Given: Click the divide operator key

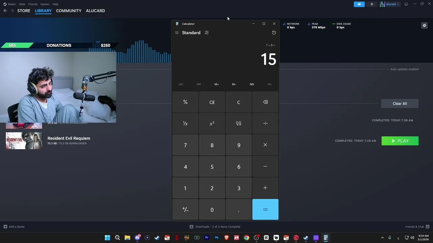Looking at the screenshot, I should pyautogui.click(x=266, y=124).
